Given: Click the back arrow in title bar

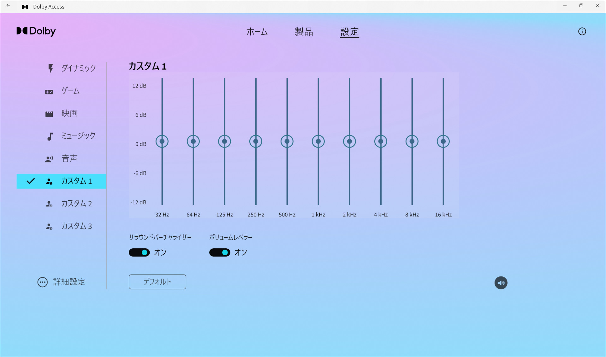Looking at the screenshot, I should [x=9, y=6].
